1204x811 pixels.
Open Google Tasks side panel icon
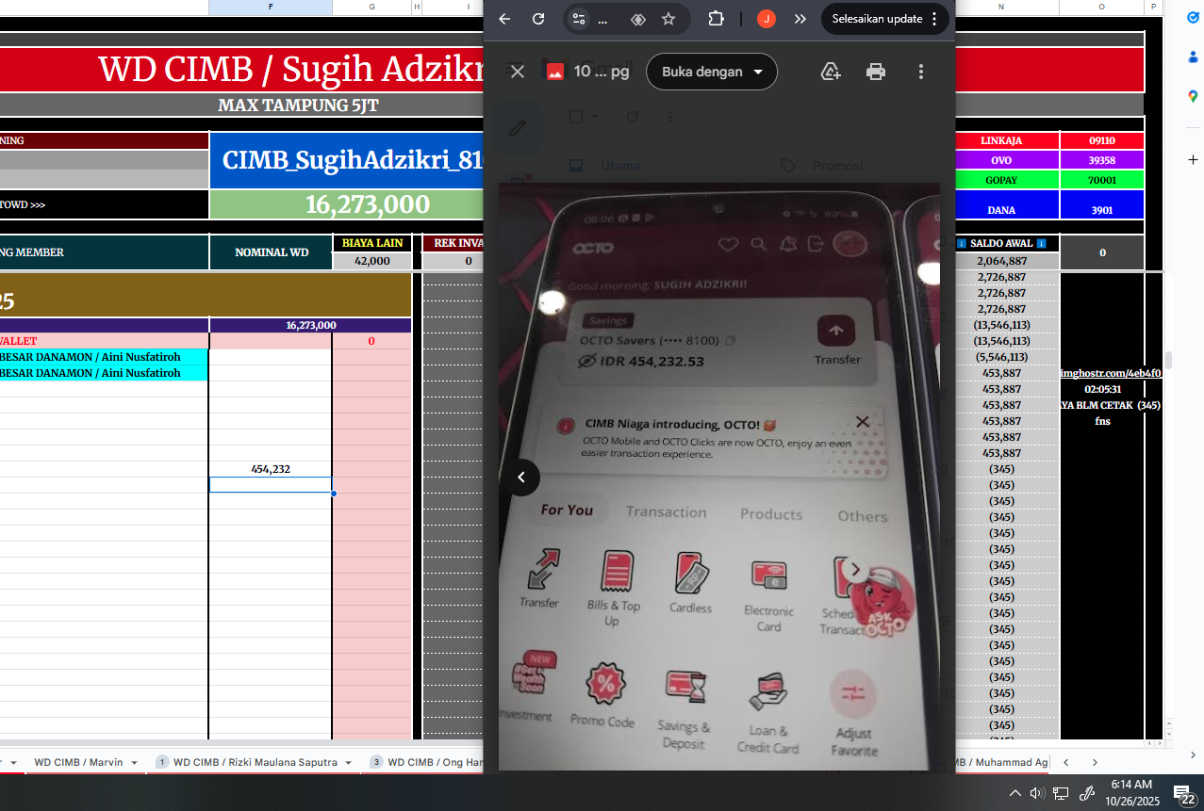1193,18
